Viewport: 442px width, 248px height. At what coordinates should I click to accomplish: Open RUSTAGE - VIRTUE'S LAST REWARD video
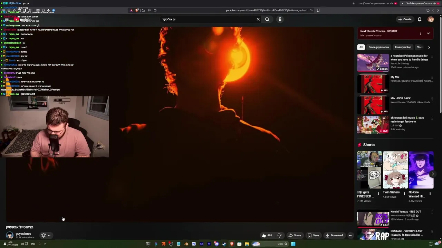click(x=373, y=235)
